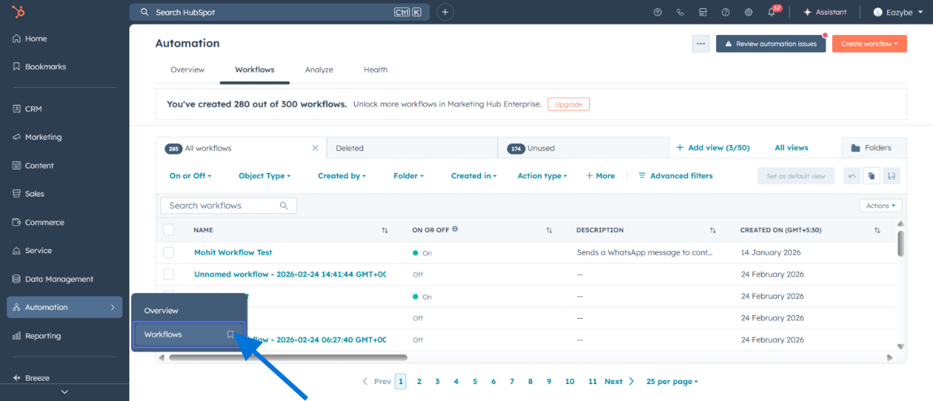Click Review automation issues button
The height and width of the screenshot is (401, 933).
click(x=771, y=44)
